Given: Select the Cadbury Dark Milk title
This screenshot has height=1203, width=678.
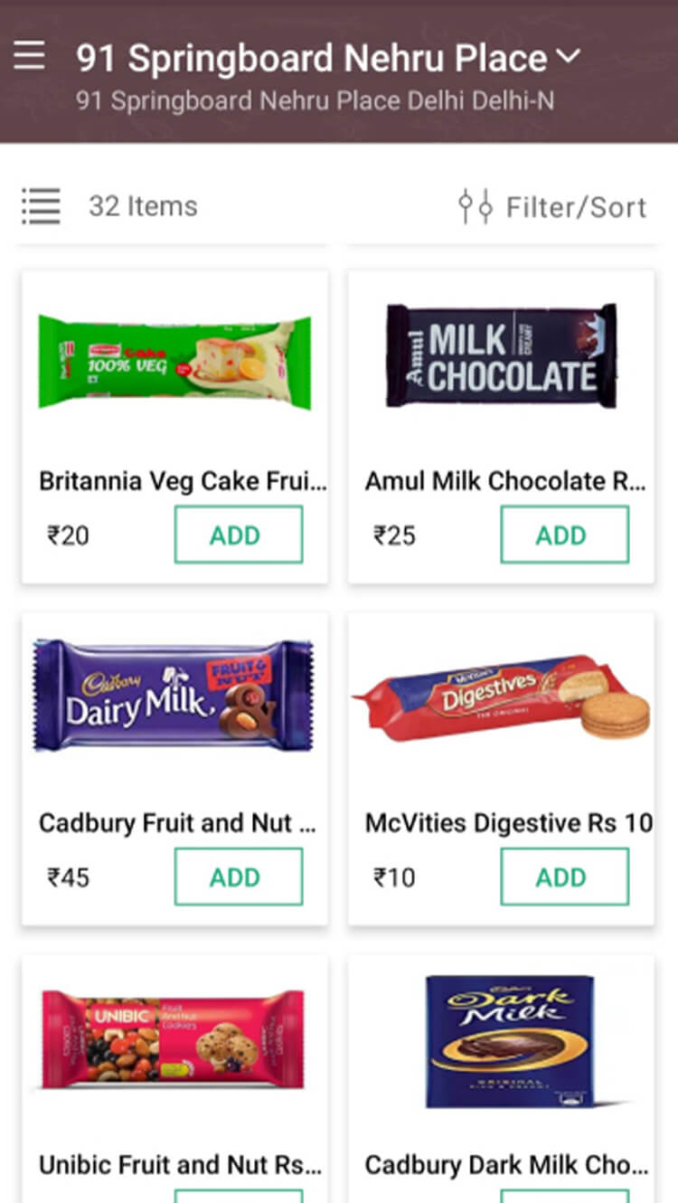Looking at the screenshot, I should click(506, 1165).
